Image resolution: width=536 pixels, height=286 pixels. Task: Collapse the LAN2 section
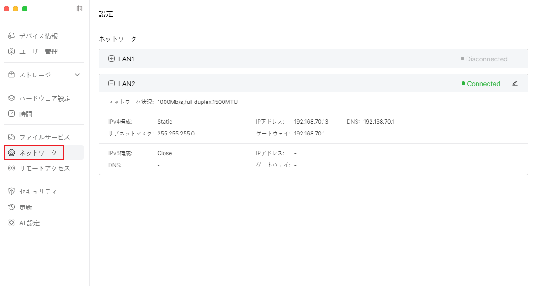click(111, 84)
